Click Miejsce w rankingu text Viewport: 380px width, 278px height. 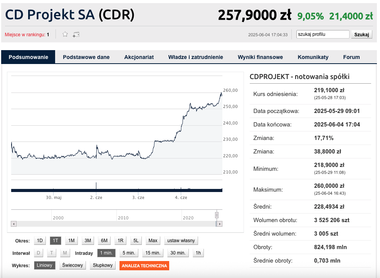click(27, 35)
